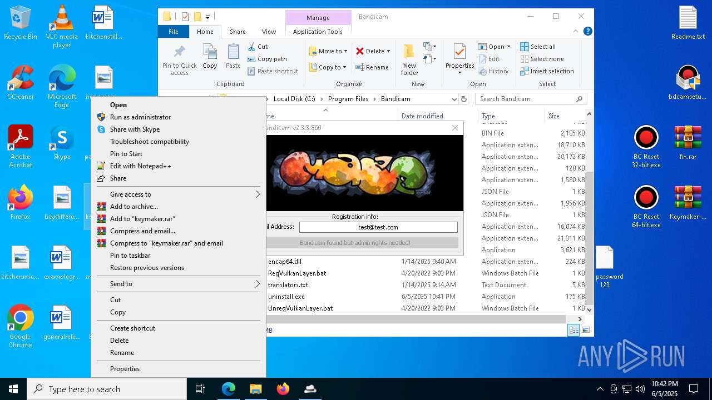The image size is (712, 400).
Task: Open File Explorer from taskbar
Action: (x=255, y=389)
